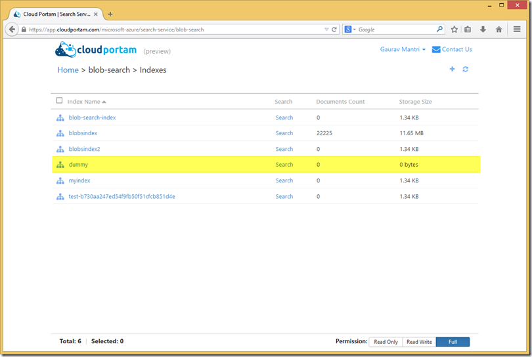532x357 pixels.
Task: Click the browser back arrow button
Action: tap(12, 30)
